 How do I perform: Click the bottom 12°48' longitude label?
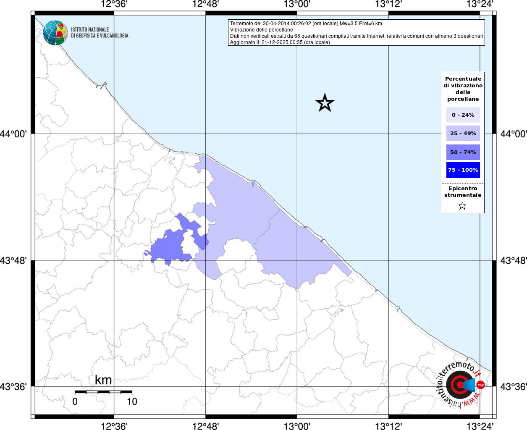point(206,426)
